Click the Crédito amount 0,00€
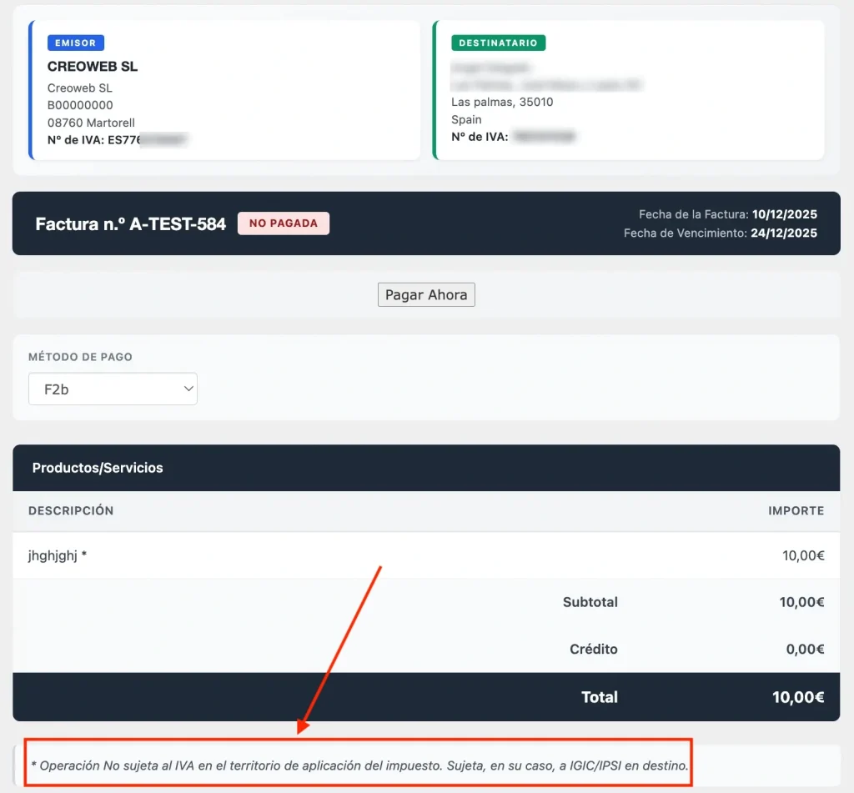The image size is (854, 793). click(805, 649)
